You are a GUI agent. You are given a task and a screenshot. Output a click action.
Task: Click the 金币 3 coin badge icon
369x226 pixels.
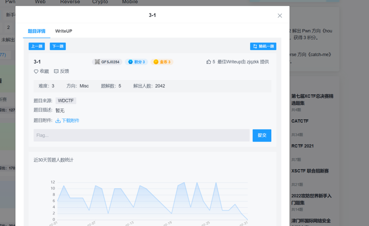(x=156, y=62)
